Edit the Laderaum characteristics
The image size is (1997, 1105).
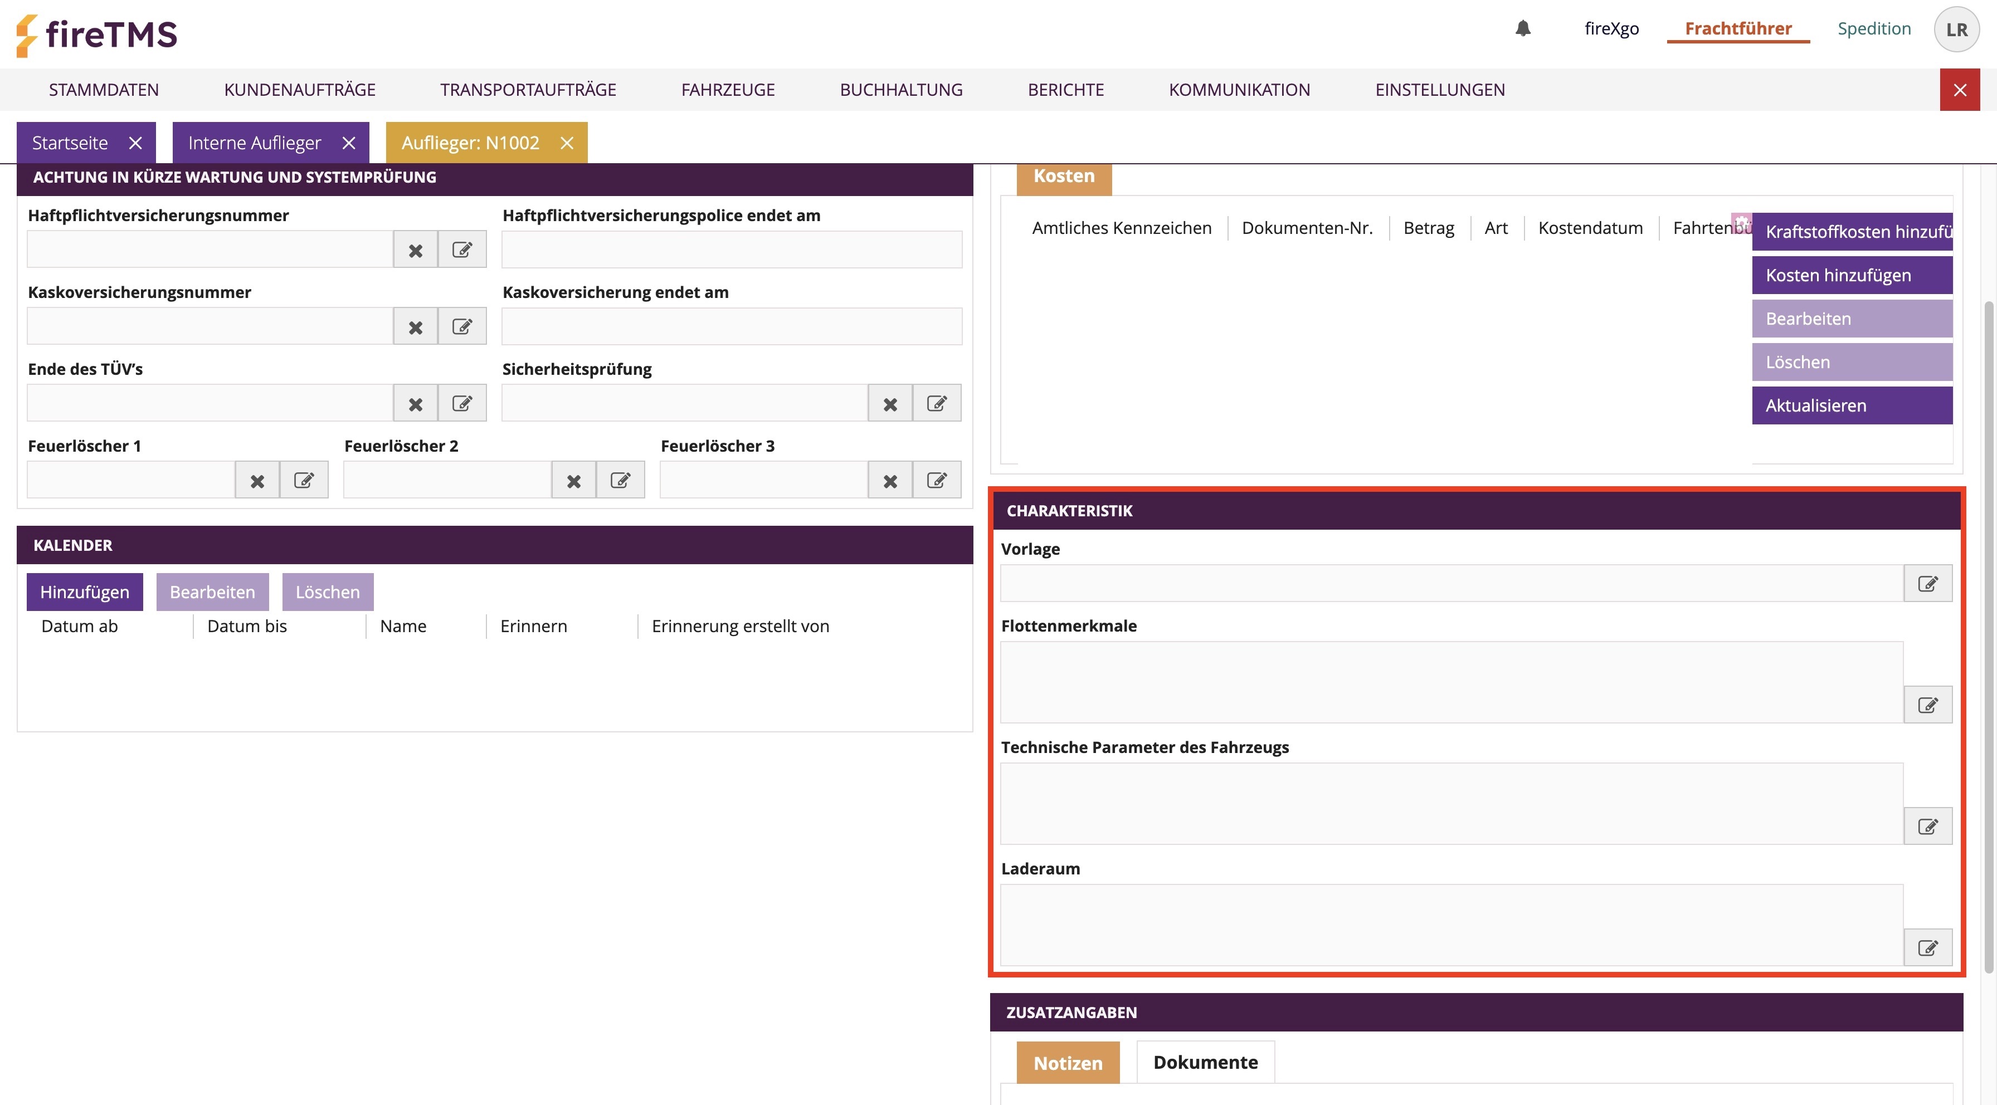[x=1927, y=947]
